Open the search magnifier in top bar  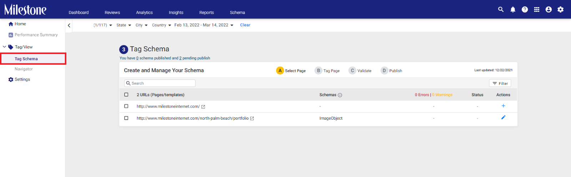(501, 10)
